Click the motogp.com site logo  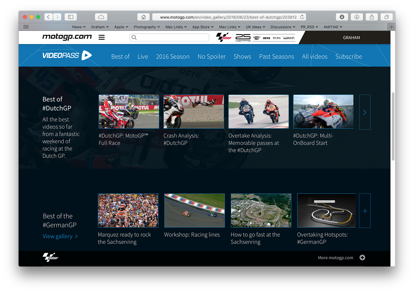point(67,37)
